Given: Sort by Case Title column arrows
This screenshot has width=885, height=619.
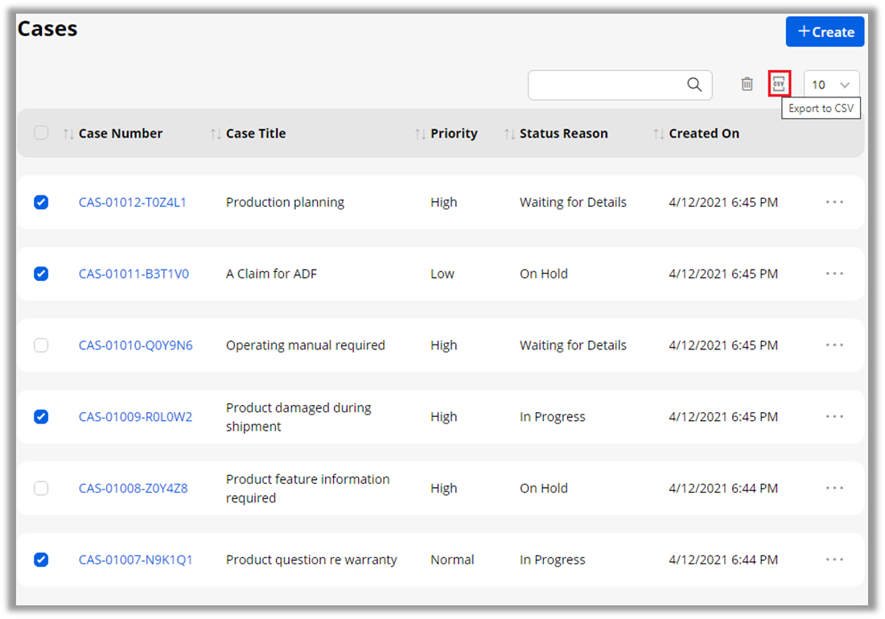Looking at the screenshot, I should [216, 134].
